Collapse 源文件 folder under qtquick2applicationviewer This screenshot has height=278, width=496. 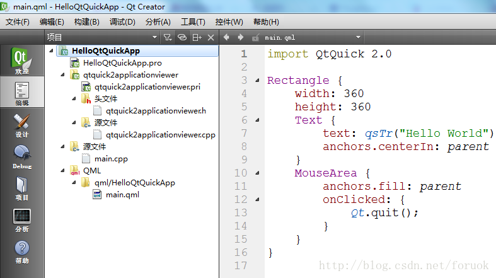(x=74, y=122)
